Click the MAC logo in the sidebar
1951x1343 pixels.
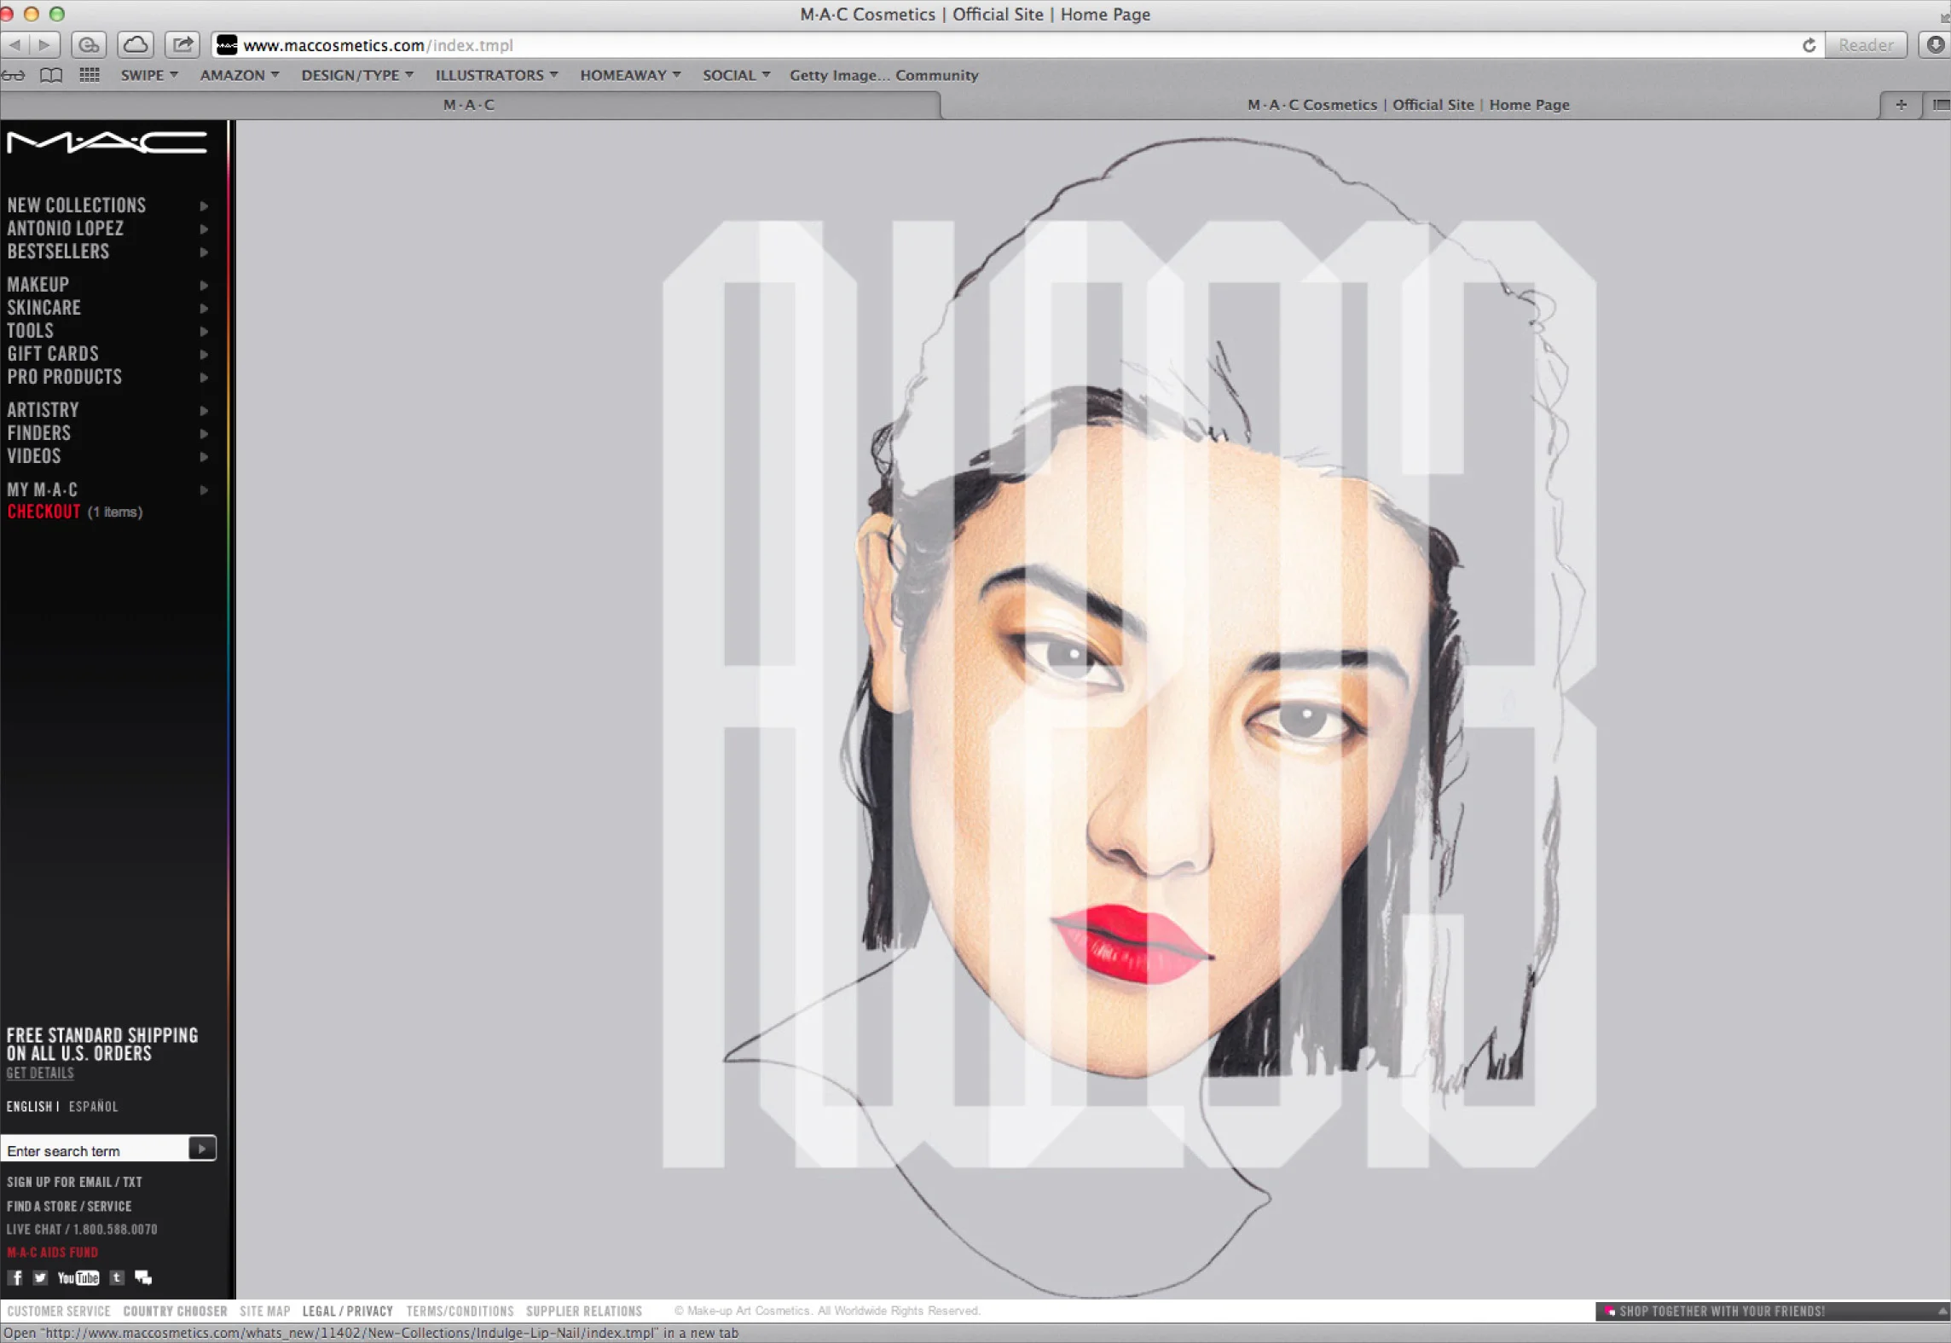(107, 142)
